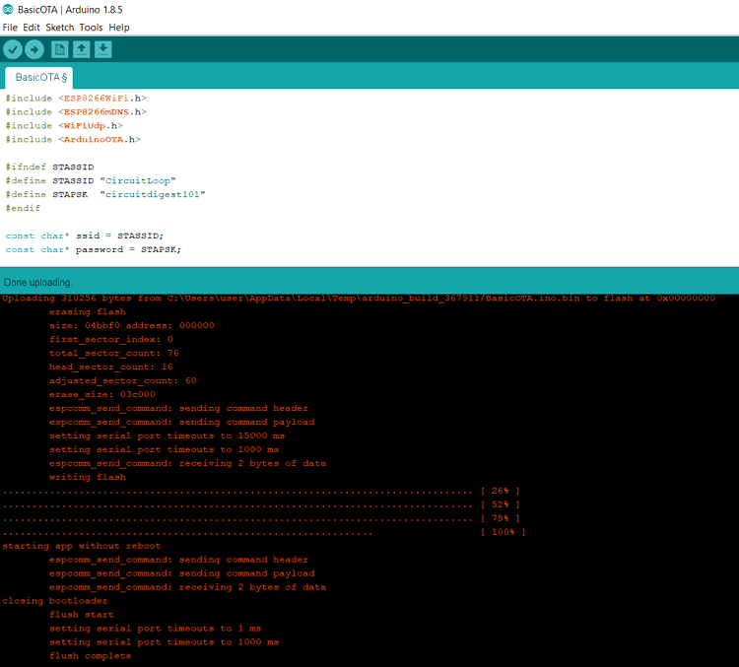Click the 100% progress indicator
This screenshot has height=667, width=739.
click(503, 532)
